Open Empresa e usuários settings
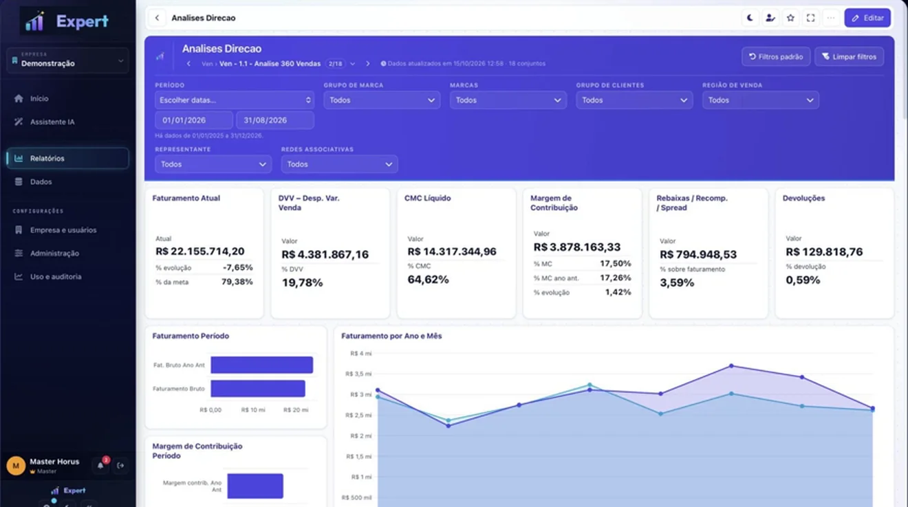This screenshot has height=507, width=908. pos(67,230)
